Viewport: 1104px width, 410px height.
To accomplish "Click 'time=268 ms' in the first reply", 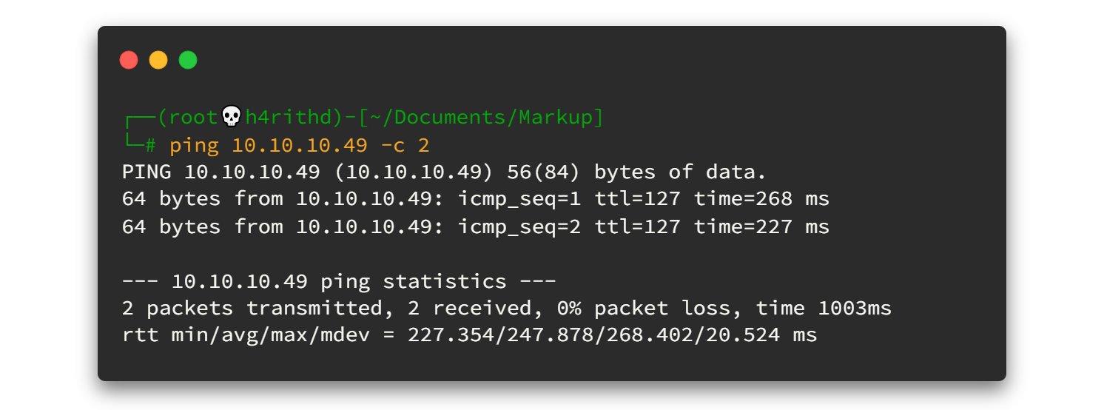I will click(x=761, y=199).
